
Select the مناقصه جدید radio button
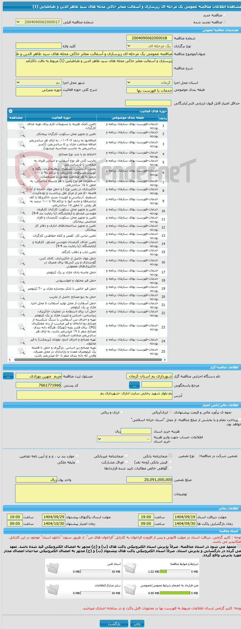tap(224, 15)
